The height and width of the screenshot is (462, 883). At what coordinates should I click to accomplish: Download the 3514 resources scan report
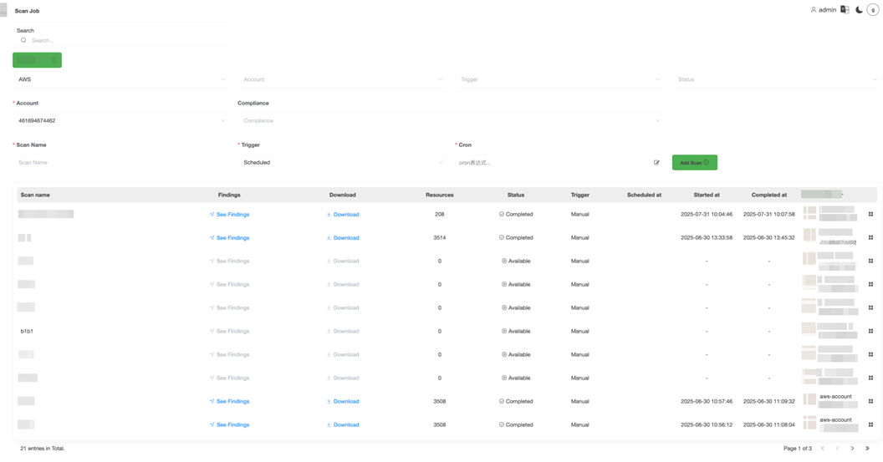[x=343, y=238]
